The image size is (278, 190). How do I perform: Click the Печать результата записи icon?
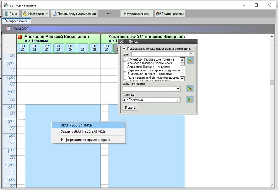click(55, 14)
